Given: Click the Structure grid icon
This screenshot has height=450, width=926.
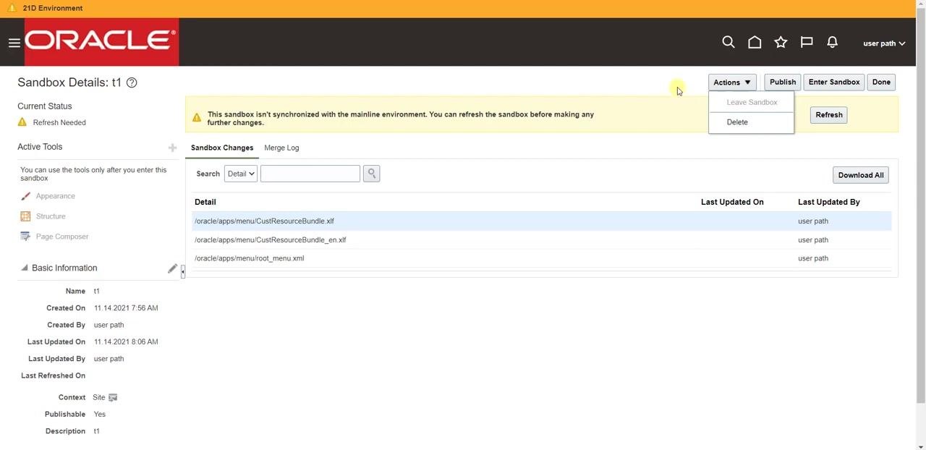Looking at the screenshot, I should 25,216.
